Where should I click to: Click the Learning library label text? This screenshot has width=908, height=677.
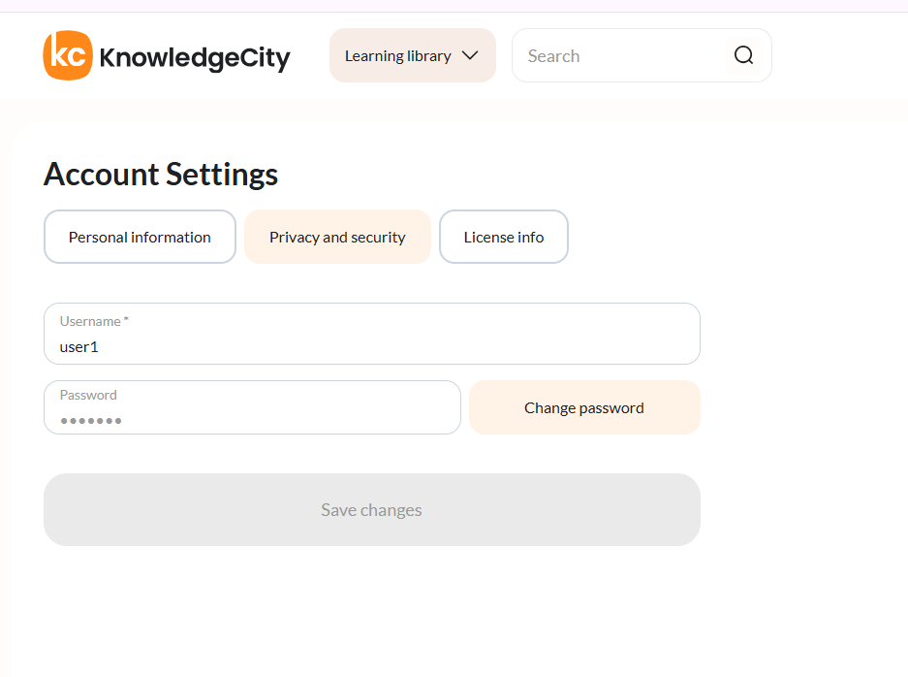[x=398, y=56]
